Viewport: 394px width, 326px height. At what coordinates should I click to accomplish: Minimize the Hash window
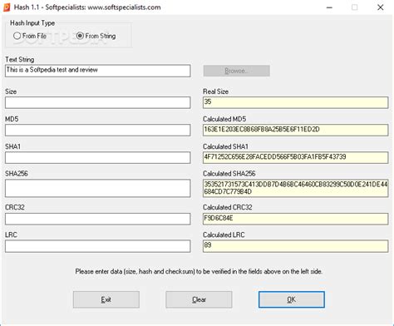329,7
